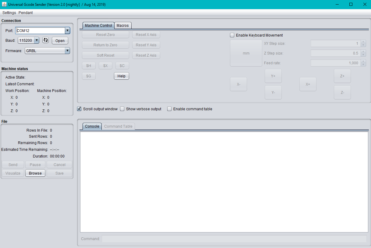The width and height of the screenshot is (371, 248).
Task: Click the mm units toggle button
Action: 246,53
